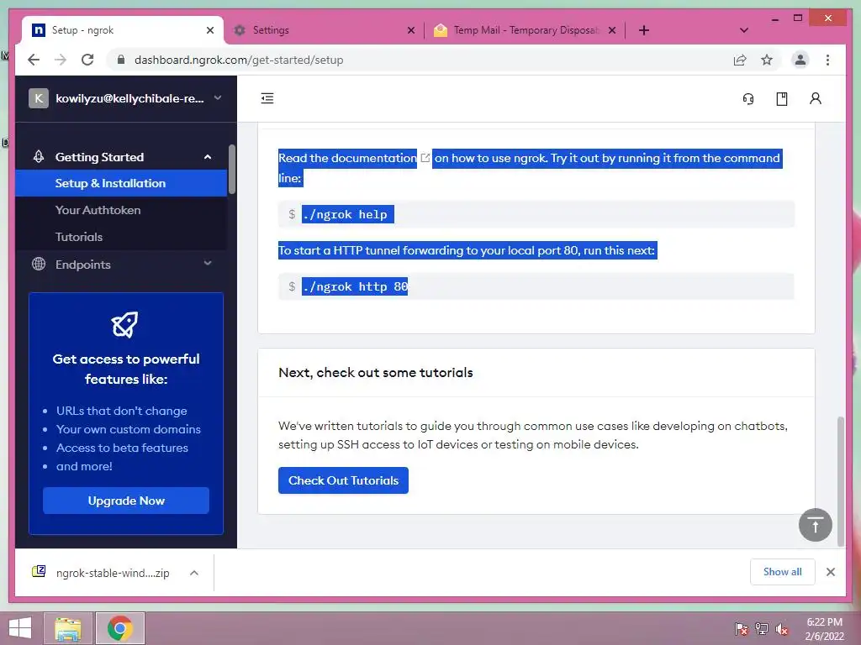Go back with the browser back arrow
The height and width of the screenshot is (645, 861).
(34, 60)
